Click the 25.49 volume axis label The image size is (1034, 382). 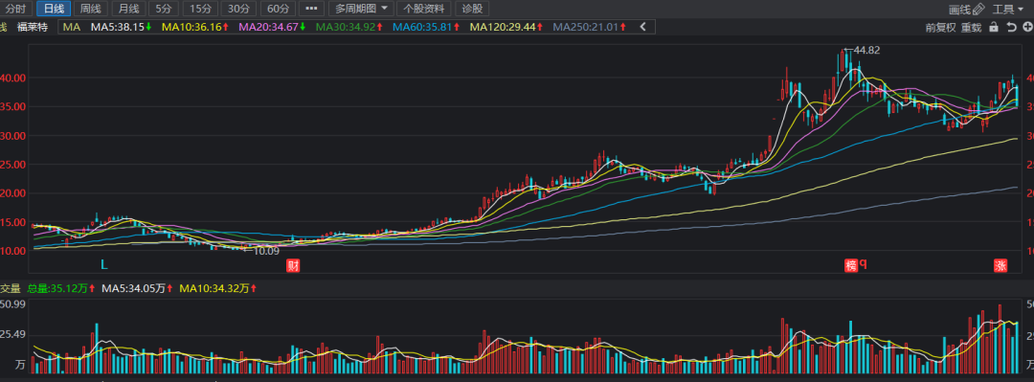tap(13, 334)
